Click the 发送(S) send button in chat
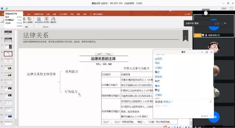This screenshot has height=128, width=235. [x=204, y=116]
